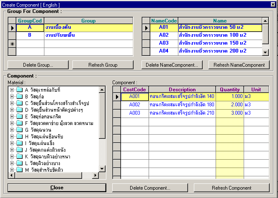Expand the J material folder node

[12, 150]
